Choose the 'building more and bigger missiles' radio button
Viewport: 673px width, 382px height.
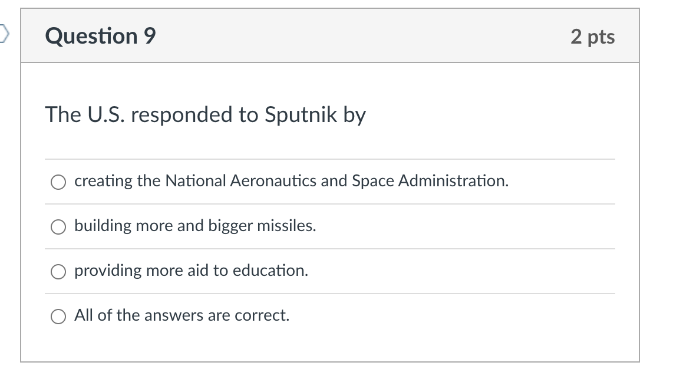[x=58, y=226]
